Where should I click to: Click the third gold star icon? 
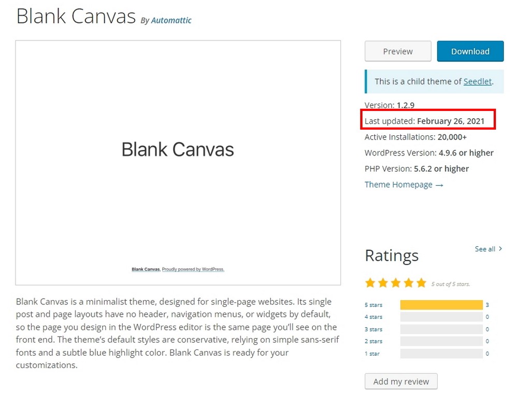coord(396,283)
